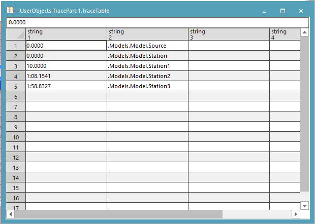Screen dimensions: 315x224
Task: Select row header number 1
Action: [16, 46]
